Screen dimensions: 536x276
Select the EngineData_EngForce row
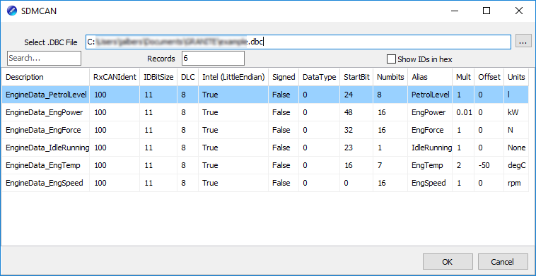tap(265, 130)
